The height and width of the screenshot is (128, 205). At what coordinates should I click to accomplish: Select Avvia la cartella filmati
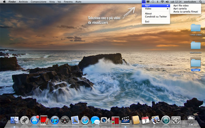(x=186, y=12)
